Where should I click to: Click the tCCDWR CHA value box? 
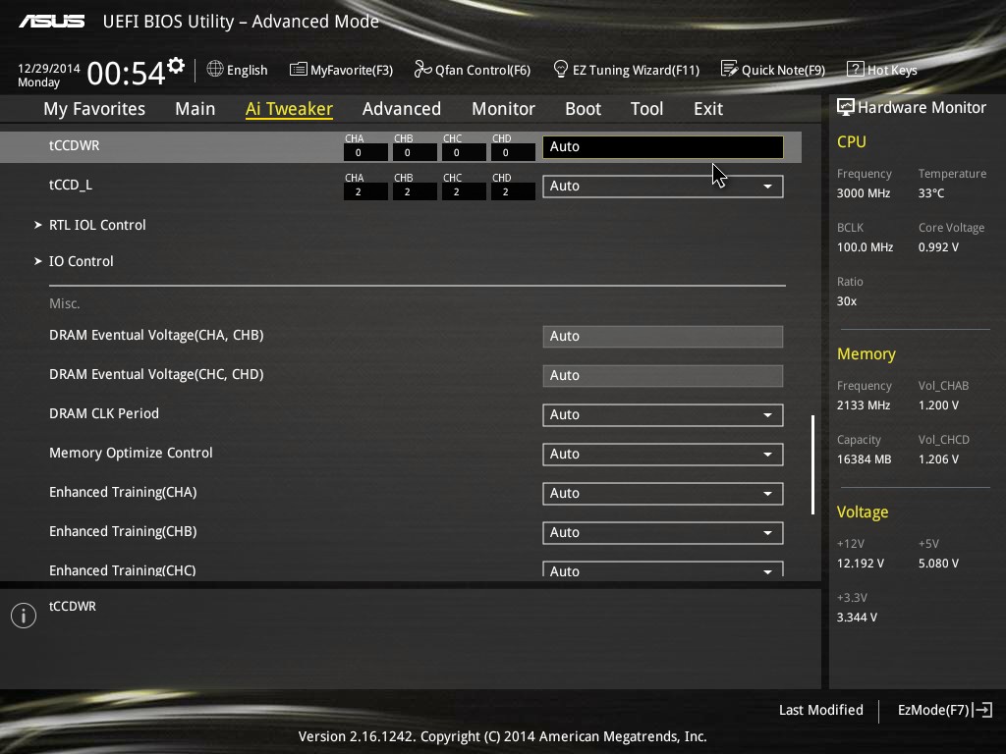click(365, 152)
